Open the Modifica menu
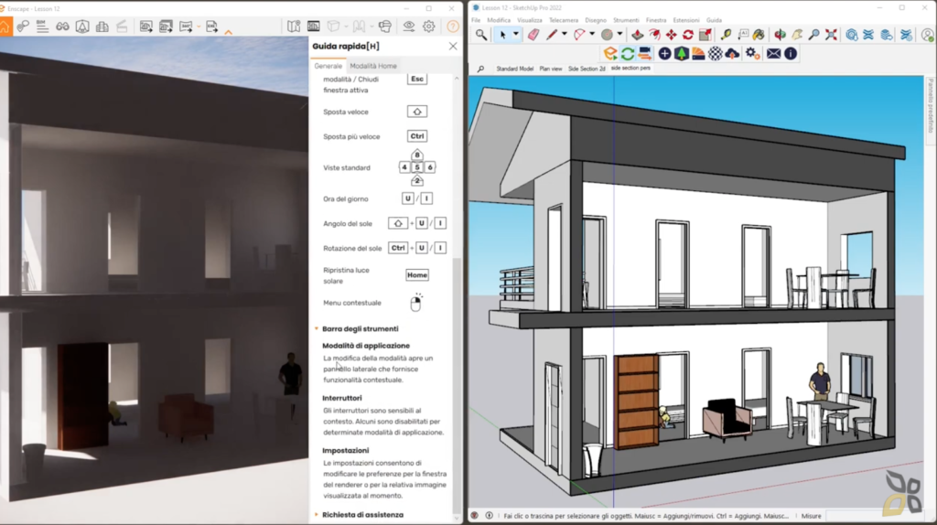Viewport: 937px width, 525px height. pos(499,20)
